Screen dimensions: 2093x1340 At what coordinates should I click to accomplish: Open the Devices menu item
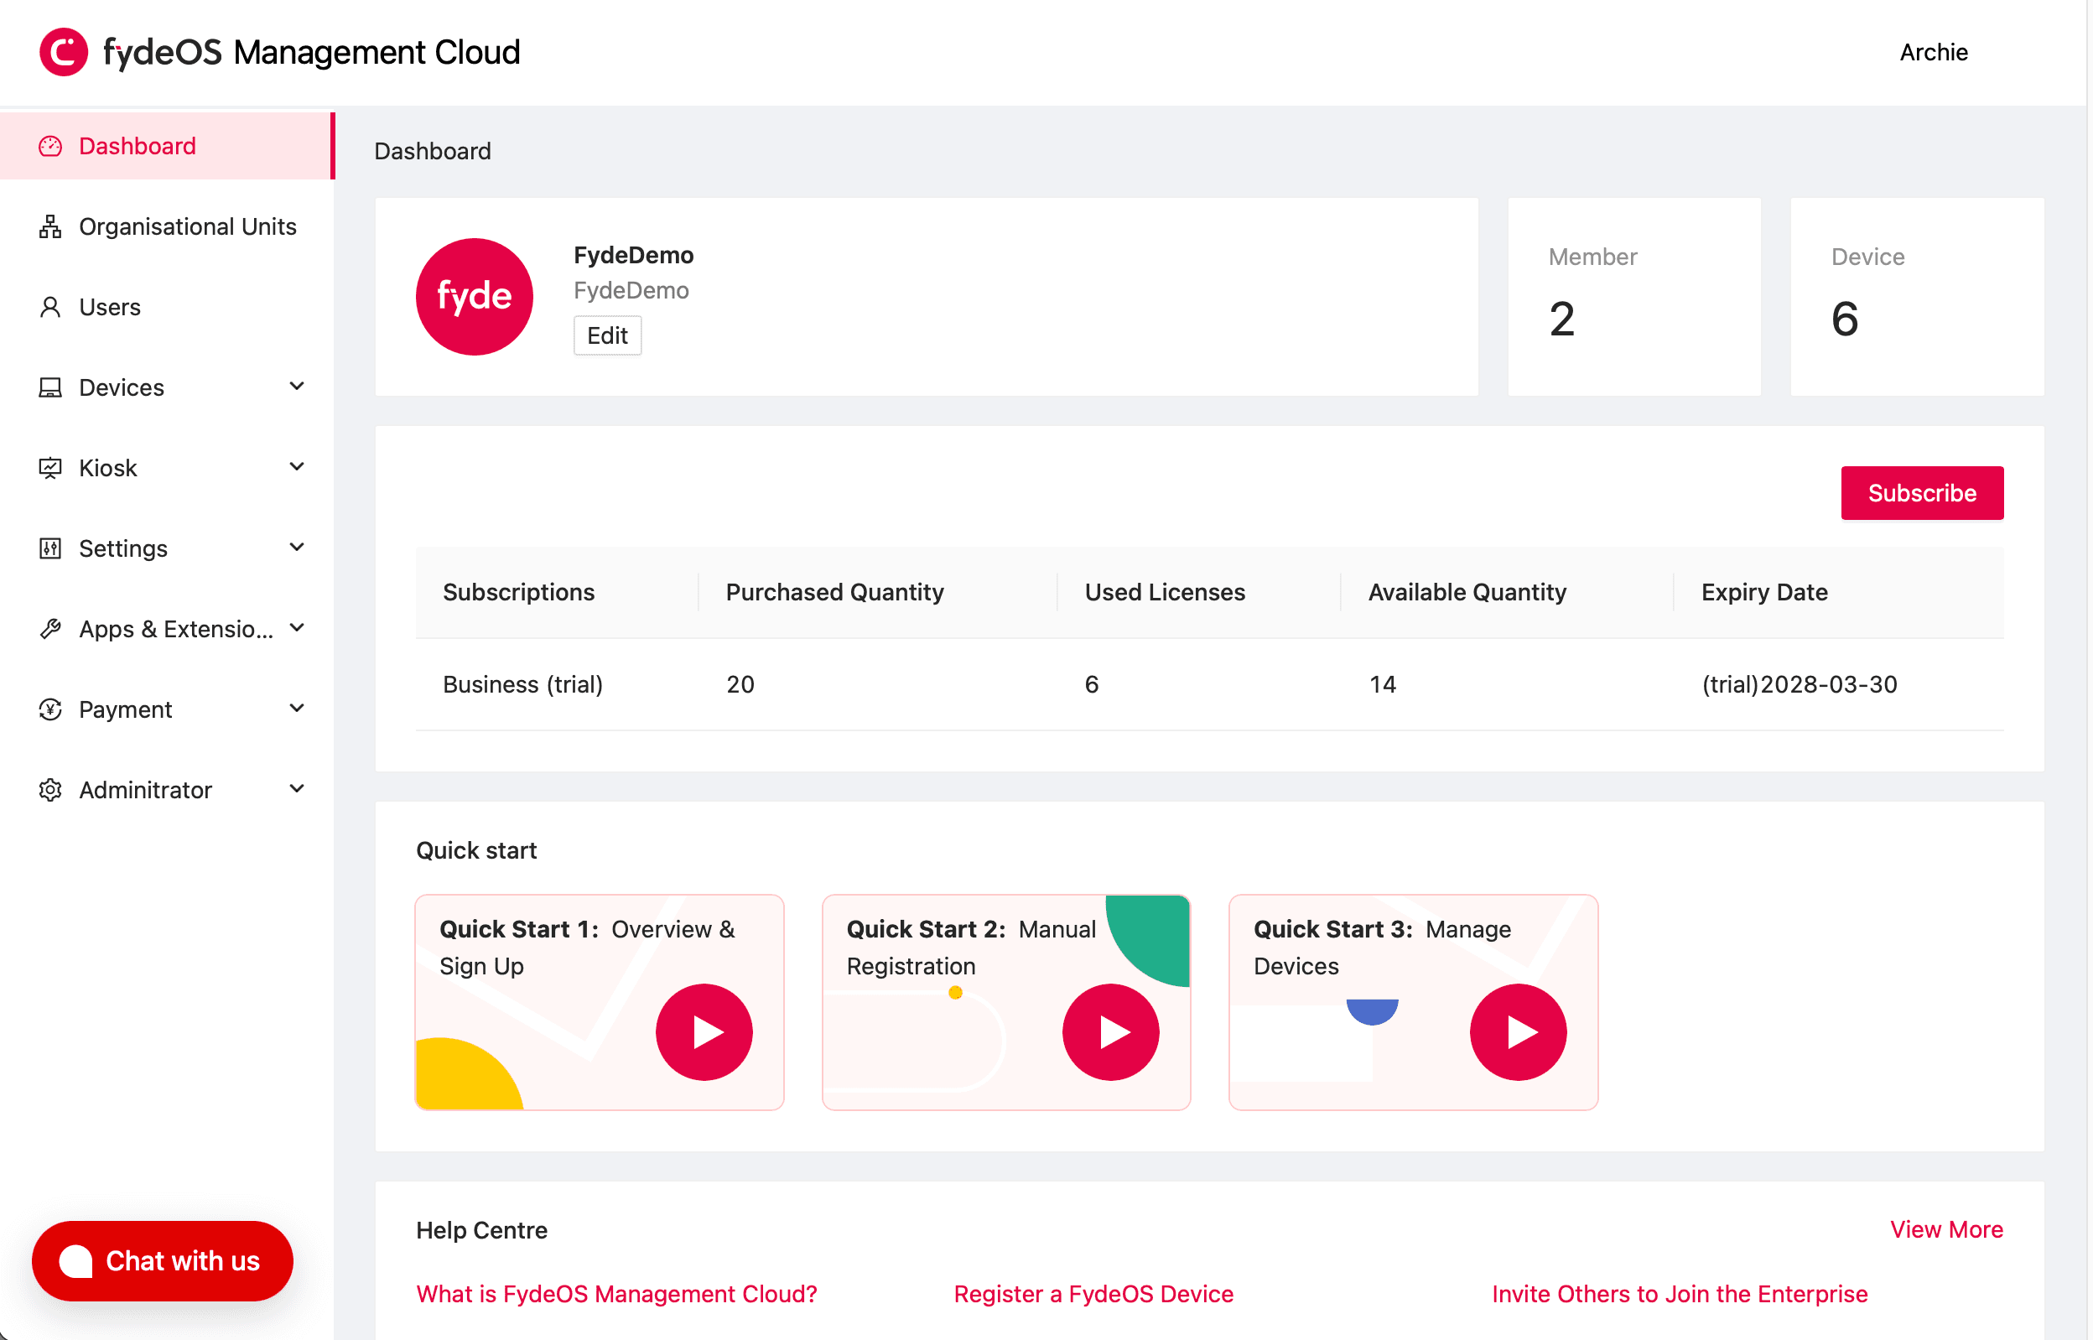167,387
